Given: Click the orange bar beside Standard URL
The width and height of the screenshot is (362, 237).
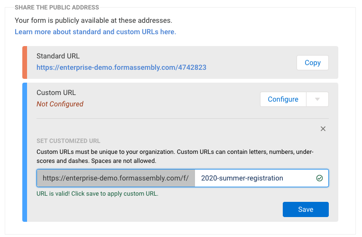Looking at the screenshot, I should 25,62.
